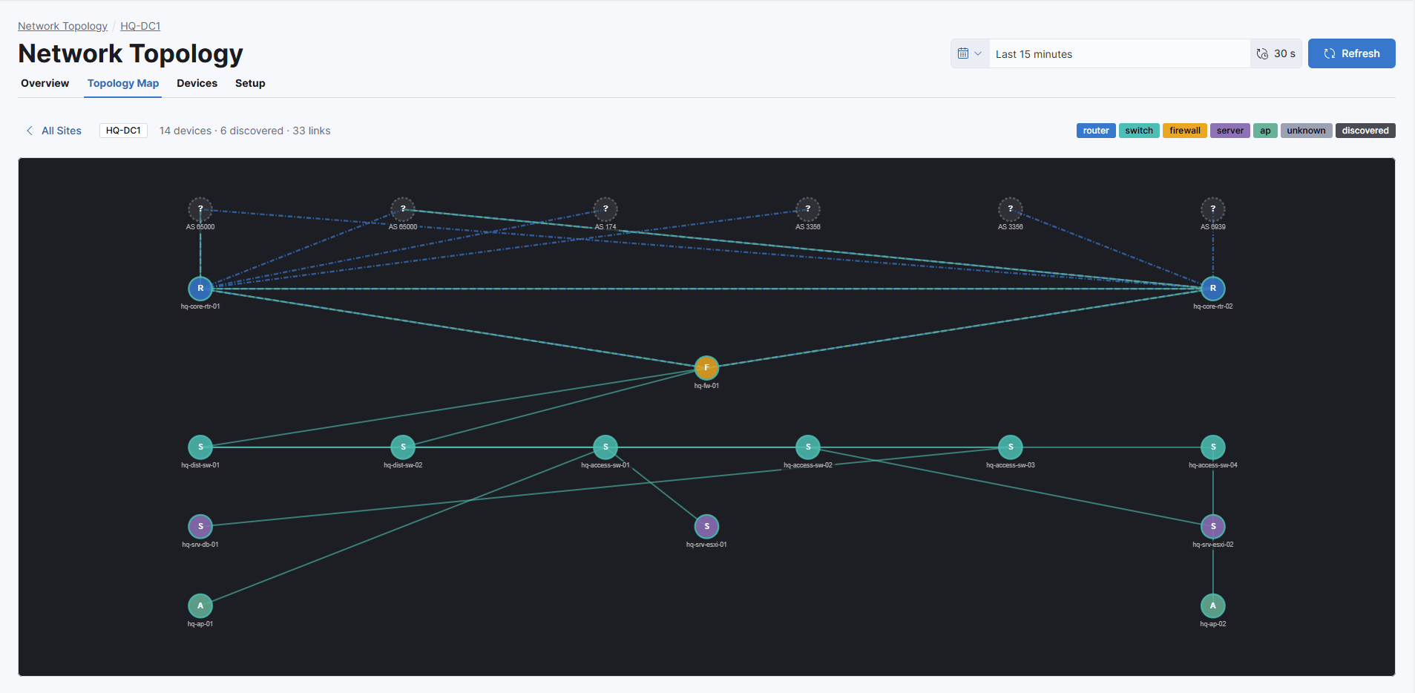Click the discovered AS 6939 node
The image size is (1415, 693).
[x=1213, y=209]
